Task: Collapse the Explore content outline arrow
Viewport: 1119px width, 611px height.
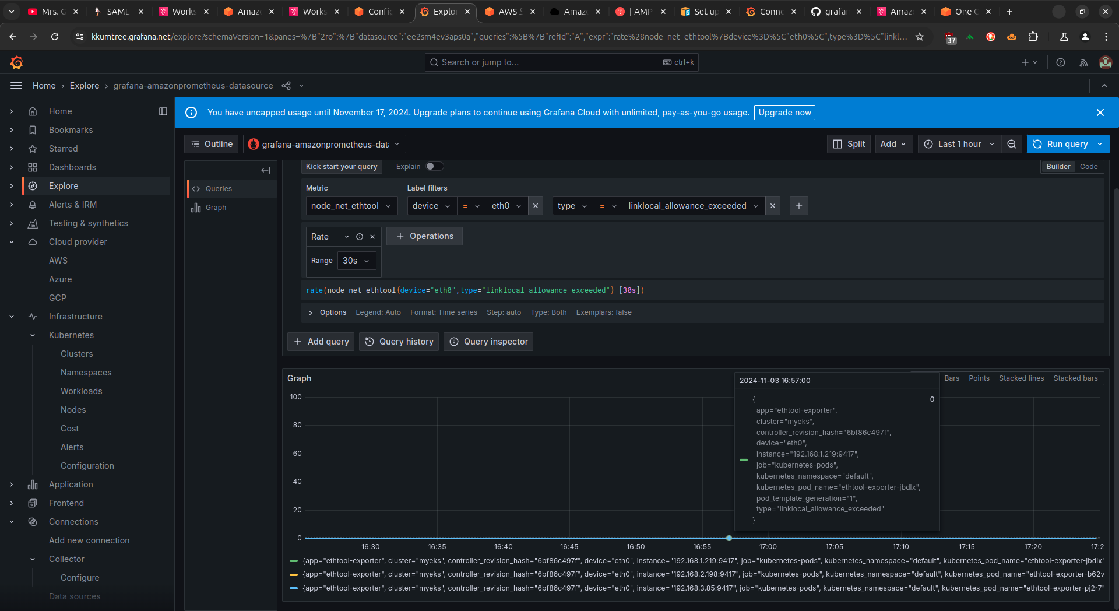Action: click(x=266, y=170)
